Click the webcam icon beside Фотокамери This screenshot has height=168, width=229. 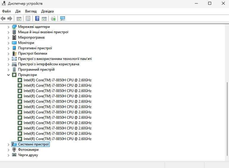[14, 150]
